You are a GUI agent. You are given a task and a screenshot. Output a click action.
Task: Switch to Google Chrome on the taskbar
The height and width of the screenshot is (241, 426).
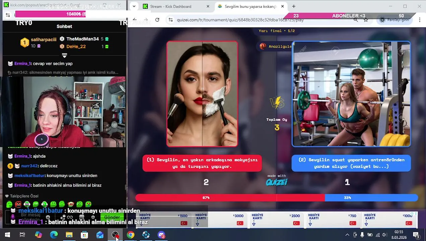coord(131,235)
